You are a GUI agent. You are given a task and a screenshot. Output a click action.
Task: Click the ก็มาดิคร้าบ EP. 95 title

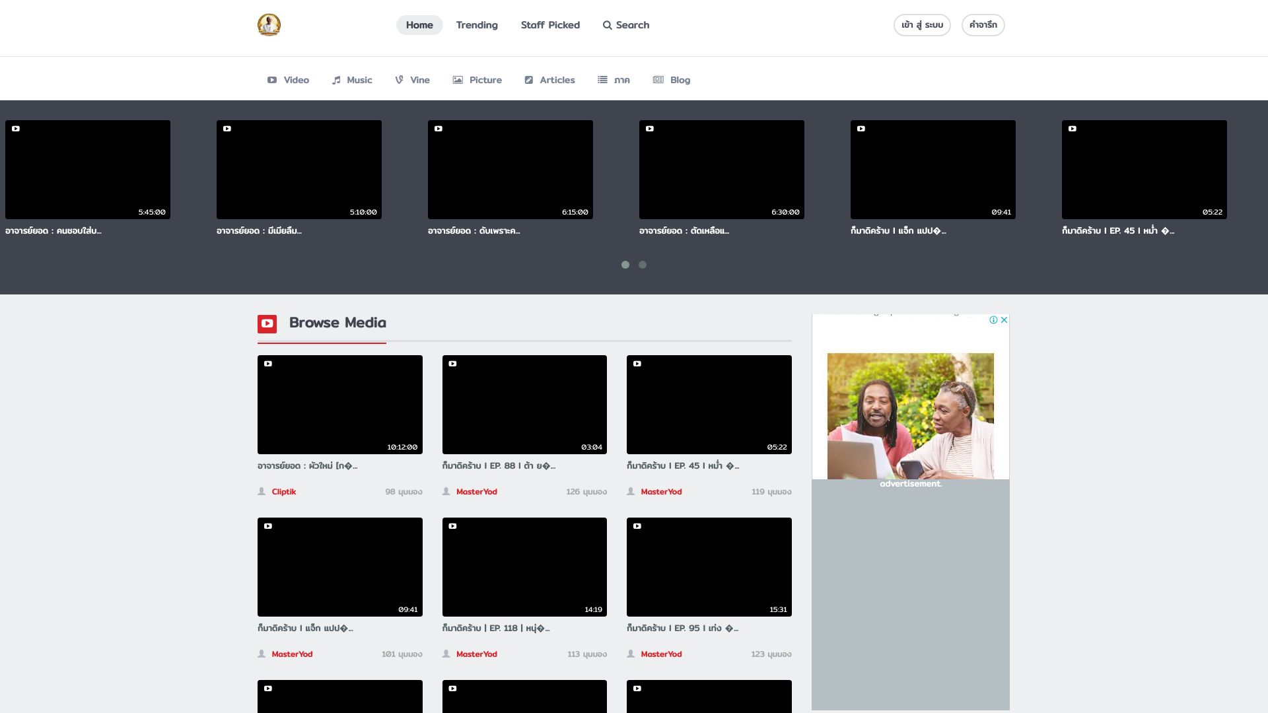[x=683, y=628]
